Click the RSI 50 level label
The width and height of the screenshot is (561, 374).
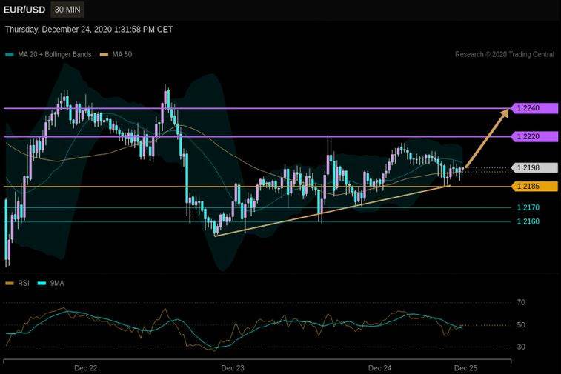pyautogui.click(x=521, y=325)
